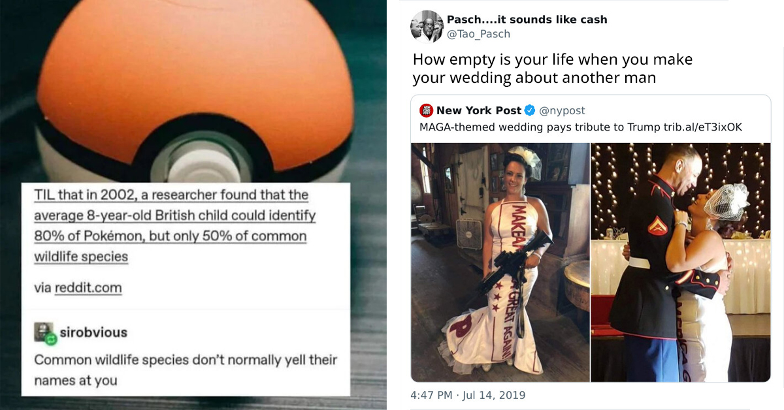This screenshot has width=784, height=410.
Task: Click the sirobvious avatar icon
Action: point(43,331)
